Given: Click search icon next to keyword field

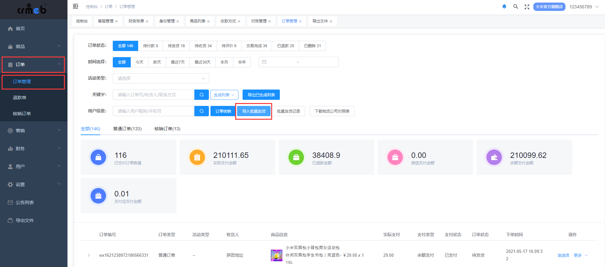Looking at the screenshot, I should 202,95.
